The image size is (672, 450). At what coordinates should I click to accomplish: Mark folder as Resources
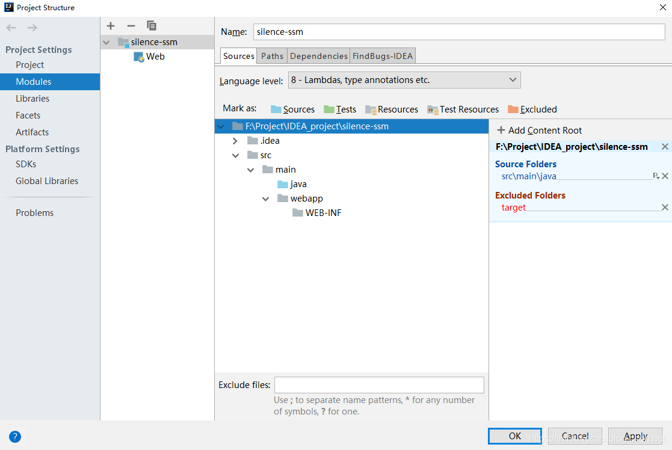pyautogui.click(x=392, y=109)
